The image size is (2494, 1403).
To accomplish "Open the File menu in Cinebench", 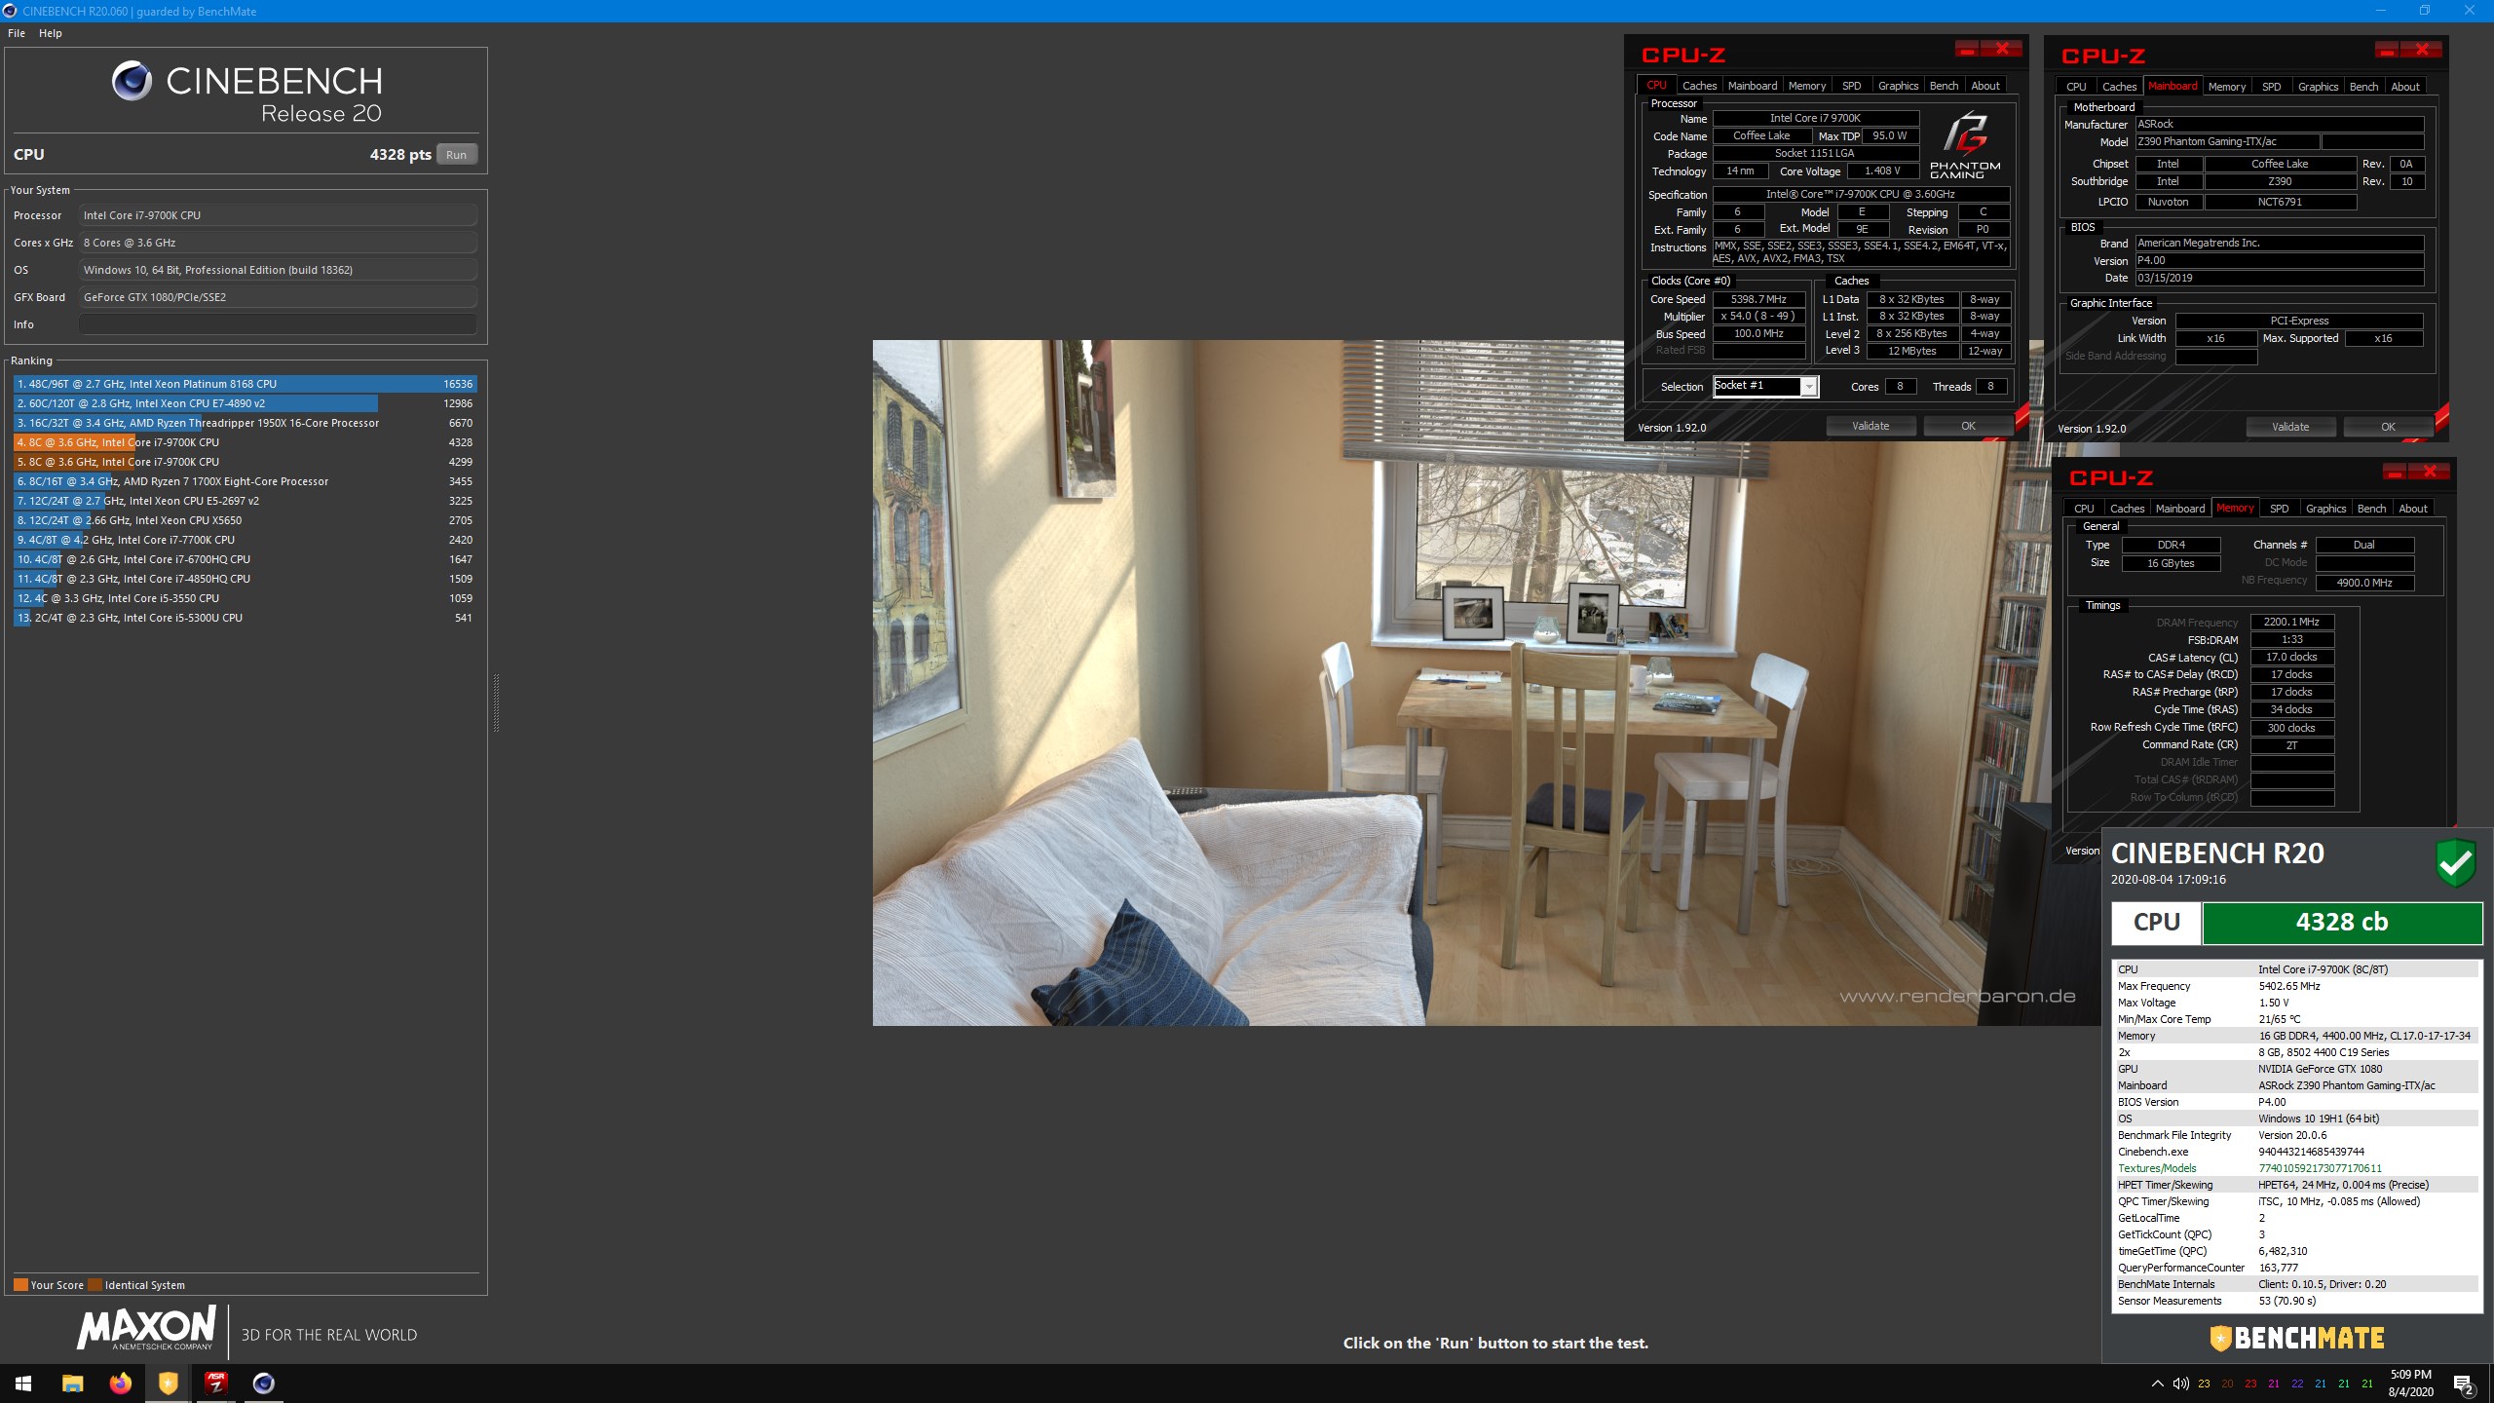I will click(17, 33).
